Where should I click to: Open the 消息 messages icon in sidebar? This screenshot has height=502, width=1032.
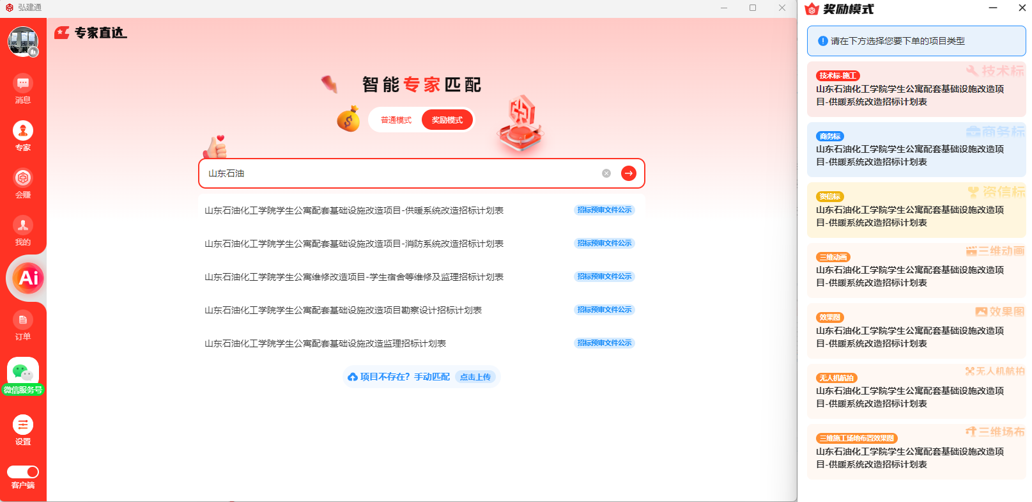23,89
